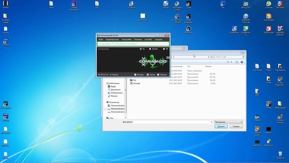Image resolution: width=289 pixels, height=163 pixels.
Task: Enable the Плагины checkbox in VoxCommando status bar
Action: pyautogui.click(x=158, y=75)
